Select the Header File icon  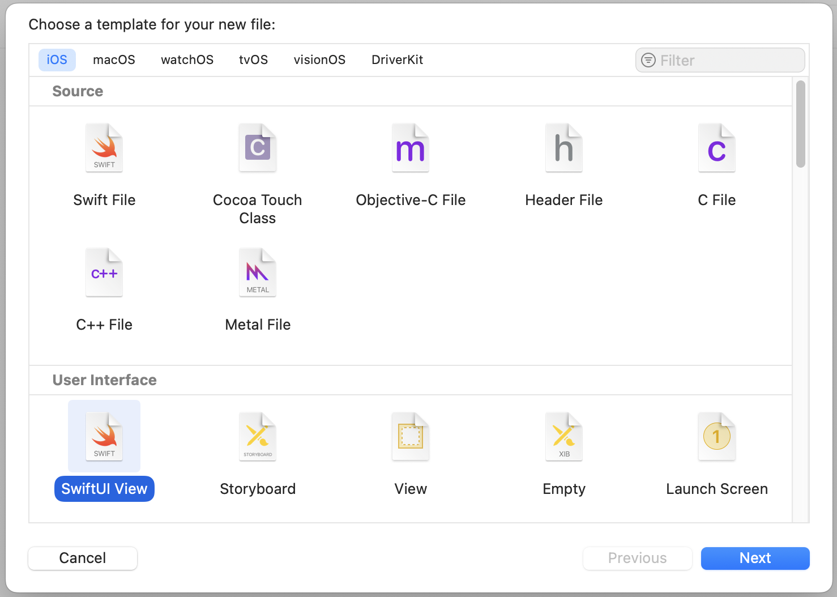click(x=564, y=148)
